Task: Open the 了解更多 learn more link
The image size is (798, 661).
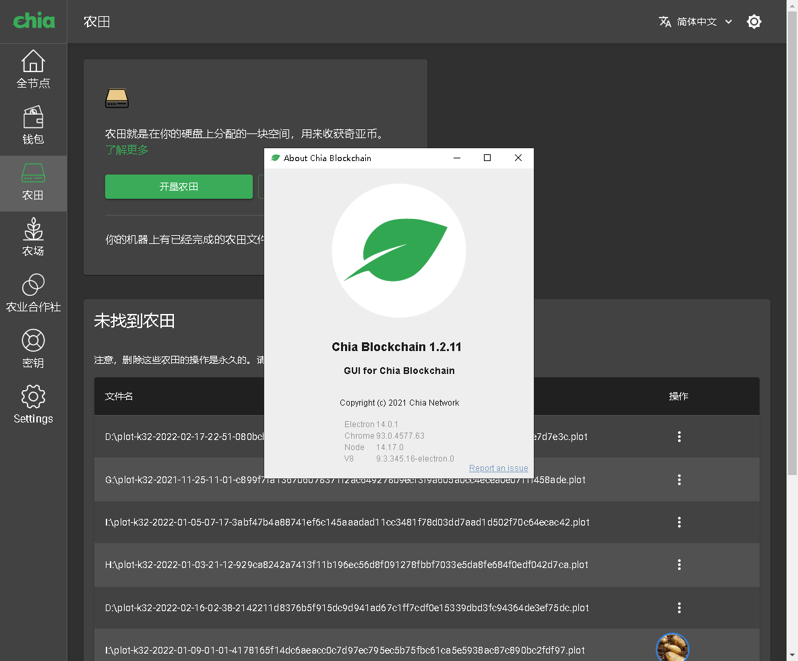Action: [x=127, y=150]
